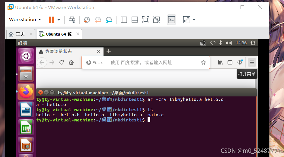The image size is (284, 157).
Task: Click the 14:36 clock in panel
Action: pyautogui.click(x=241, y=43)
